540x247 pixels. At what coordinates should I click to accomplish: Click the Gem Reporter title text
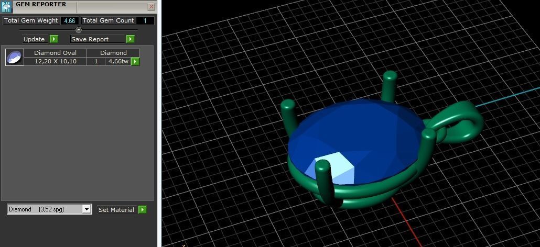pos(41,5)
